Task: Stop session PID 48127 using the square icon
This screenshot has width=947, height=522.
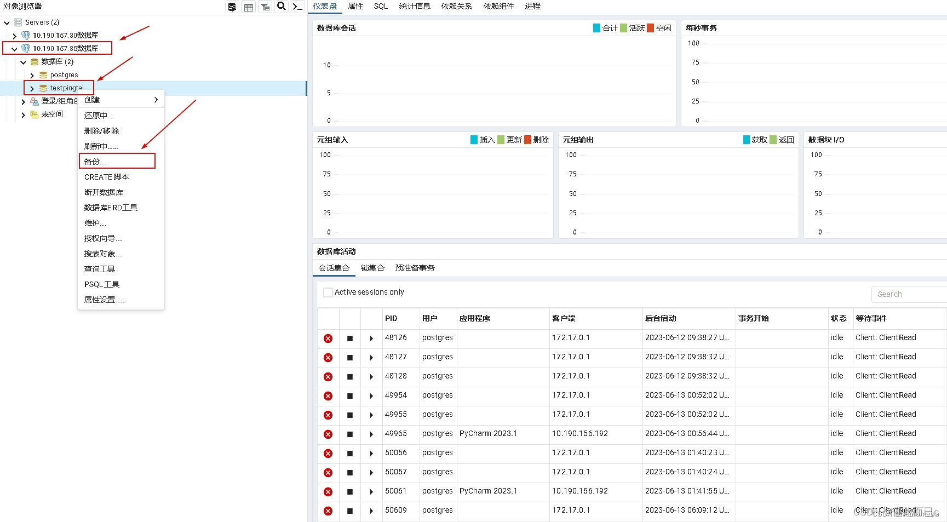Action: [350, 357]
